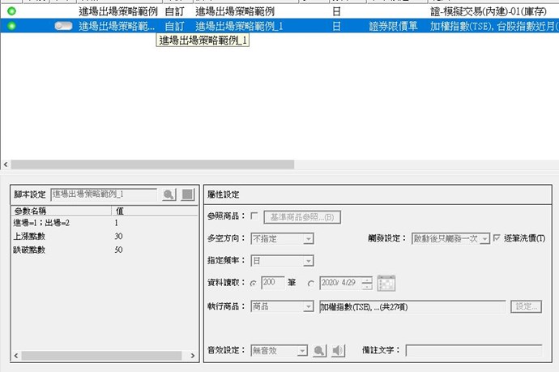Toggle the switch in the selected strategy row
The width and height of the screenshot is (559, 372).
[63, 27]
